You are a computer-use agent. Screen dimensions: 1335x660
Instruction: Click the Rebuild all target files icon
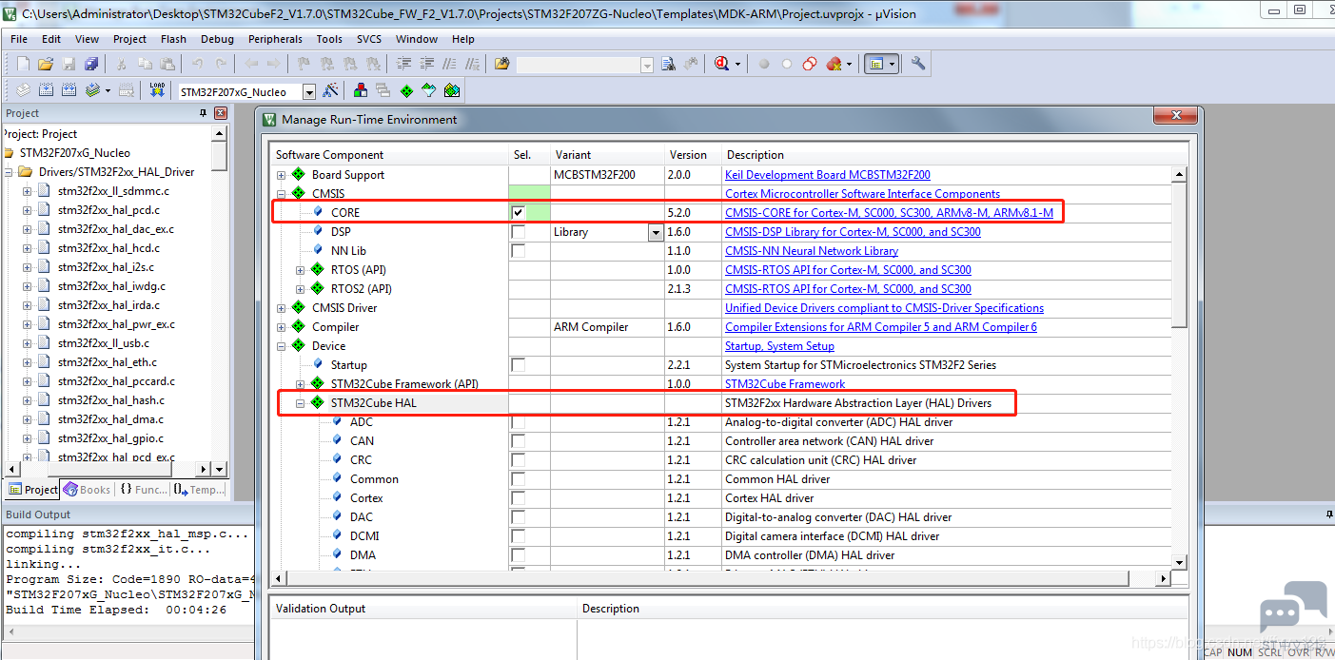tap(69, 90)
